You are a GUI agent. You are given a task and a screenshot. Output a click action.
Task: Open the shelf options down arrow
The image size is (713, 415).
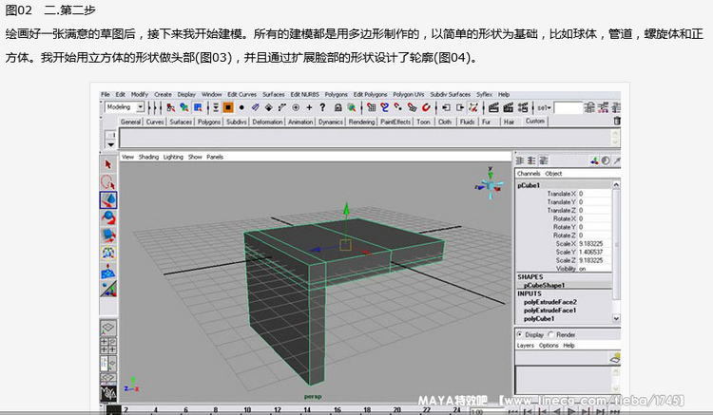pyautogui.click(x=110, y=144)
